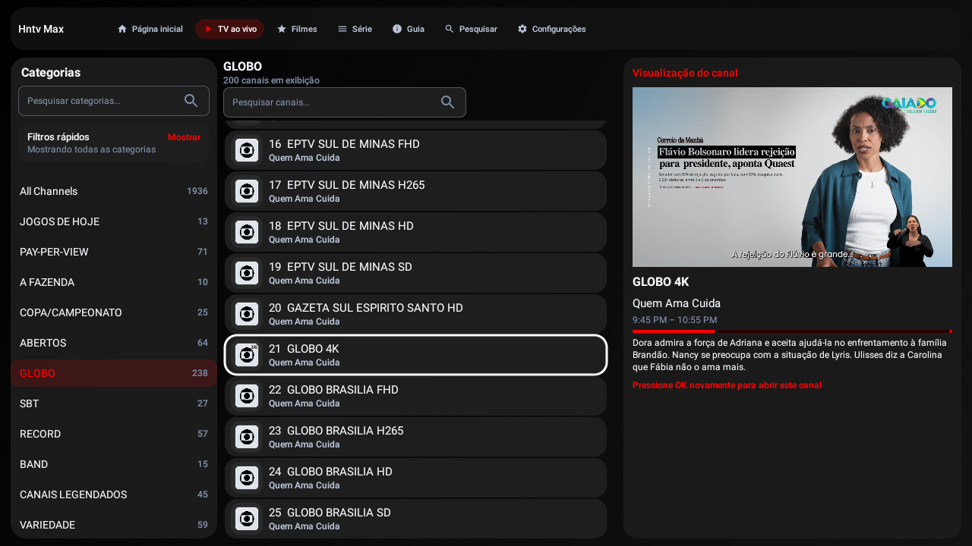
Task: Select channel 17 EPTV SUL DE MINAS H265
Action: (x=415, y=191)
